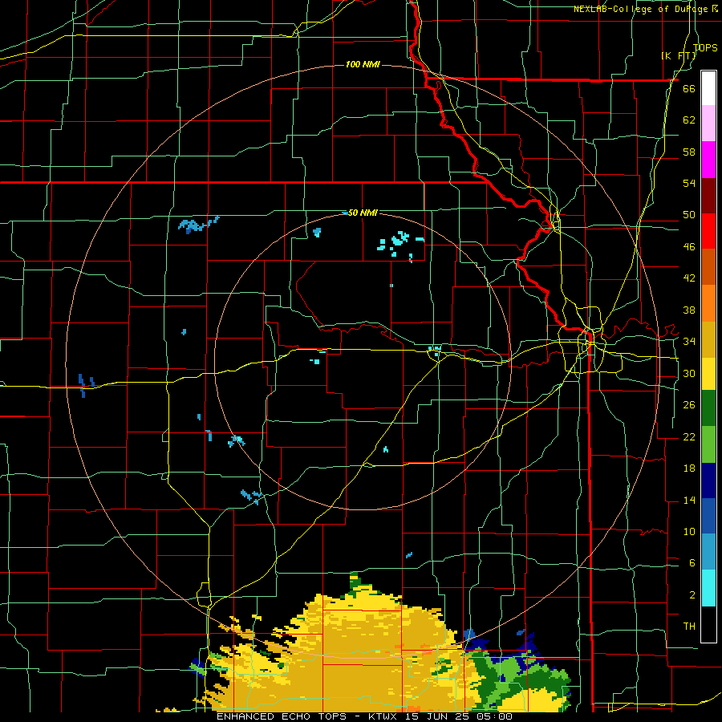Click the bright red legend swatch
The height and width of the screenshot is (722, 722).
[708, 231]
